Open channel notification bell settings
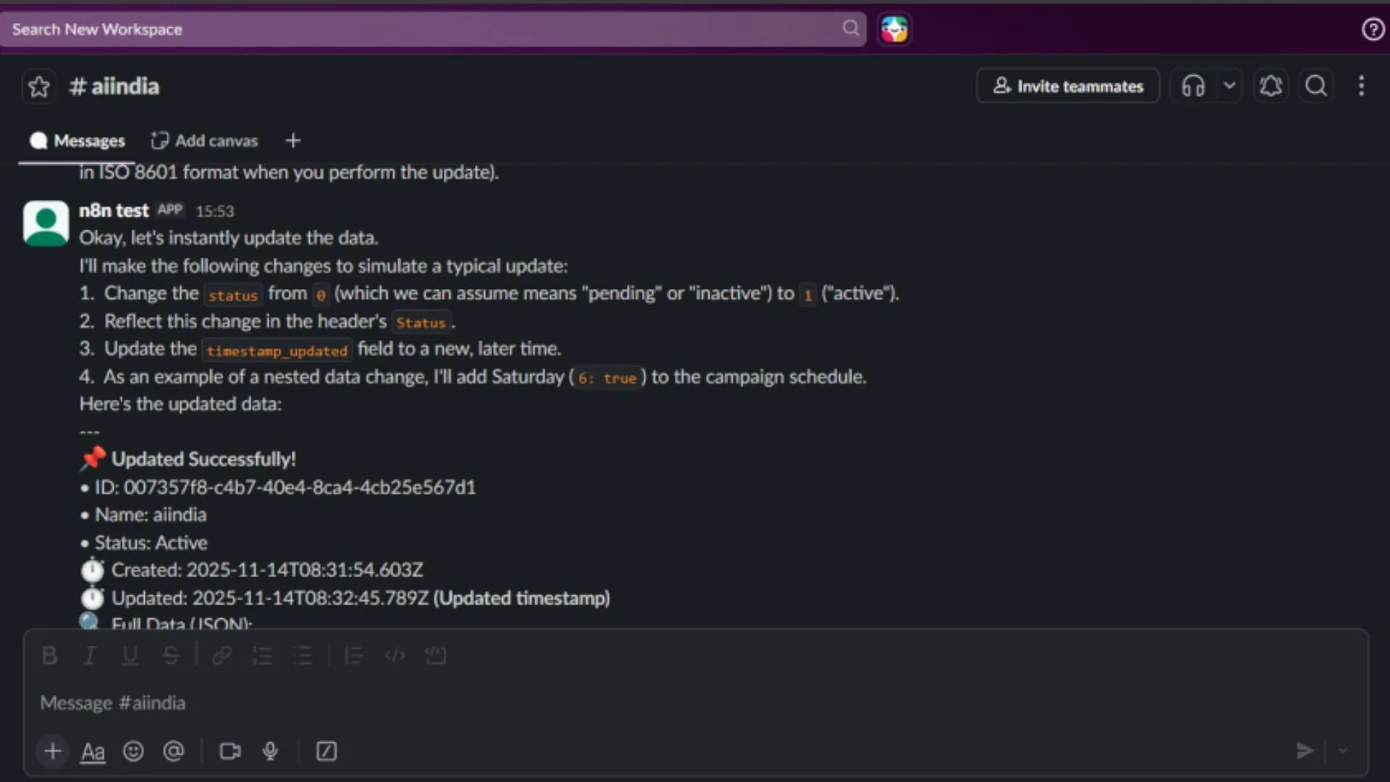Screen dimensions: 1390x782 [x=1271, y=86]
